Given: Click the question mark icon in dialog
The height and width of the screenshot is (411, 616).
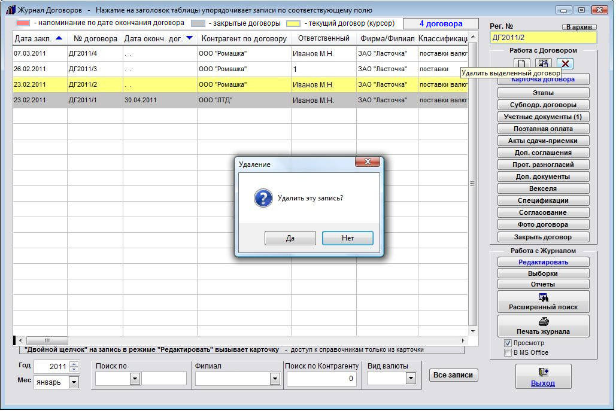Looking at the screenshot, I should click(263, 198).
